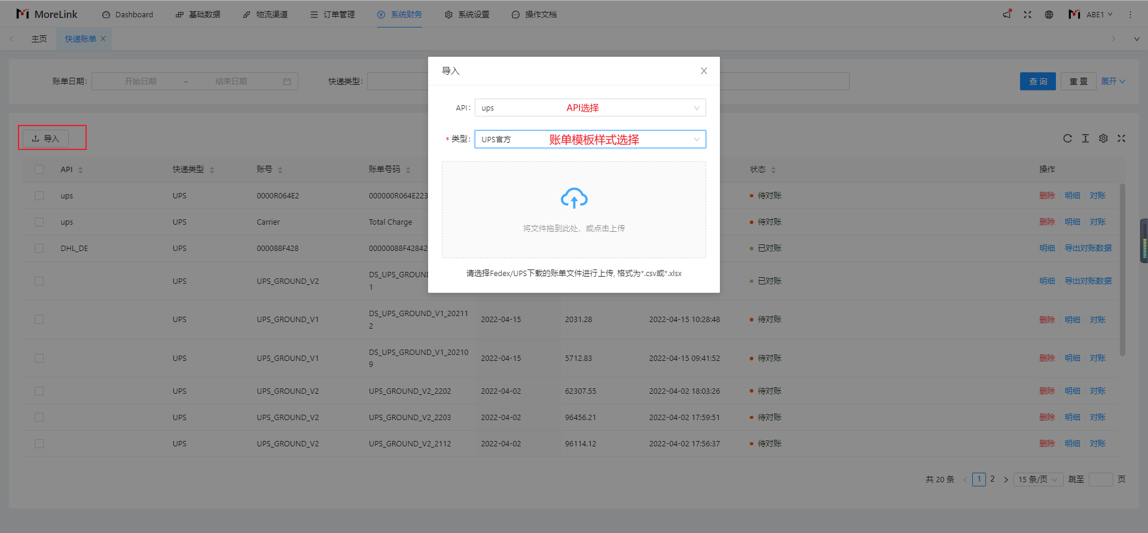Click the page jump input field
Image resolution: width=1148 pixels, height=533 pixels.
pyautogui.click(x=1100, y=480)
